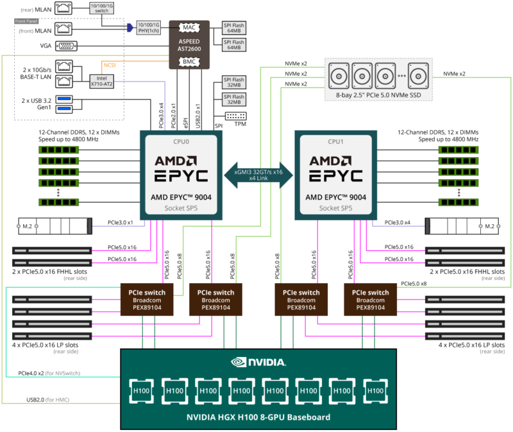The height and width of the screenshot is (432, 513).
Task: Select the first H100 GPU icon
Action: click(141, 390)
